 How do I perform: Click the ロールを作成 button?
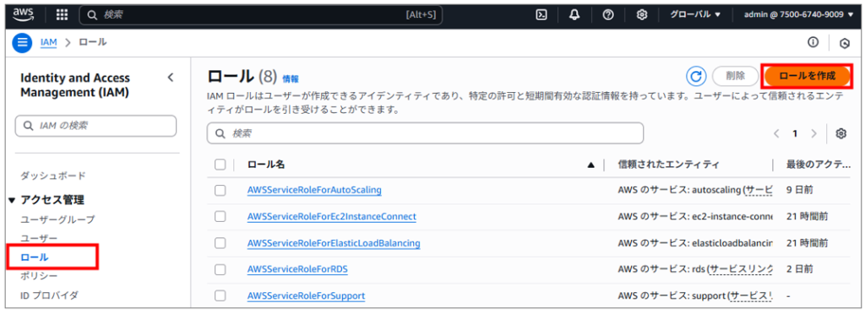pyautogui.click(x=808, y=76)
